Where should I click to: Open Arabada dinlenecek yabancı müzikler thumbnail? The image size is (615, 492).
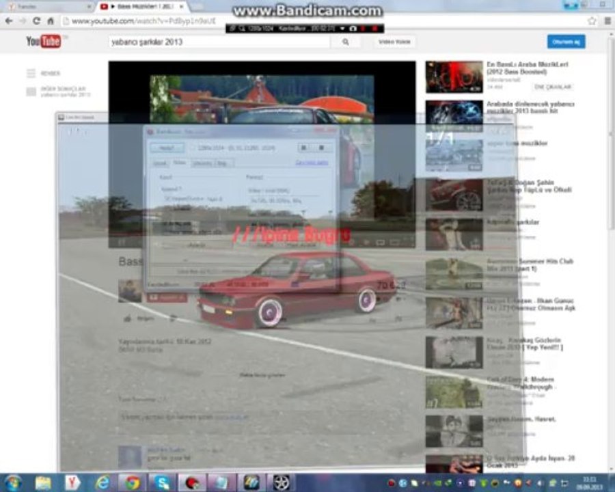(x=454, y=116)
